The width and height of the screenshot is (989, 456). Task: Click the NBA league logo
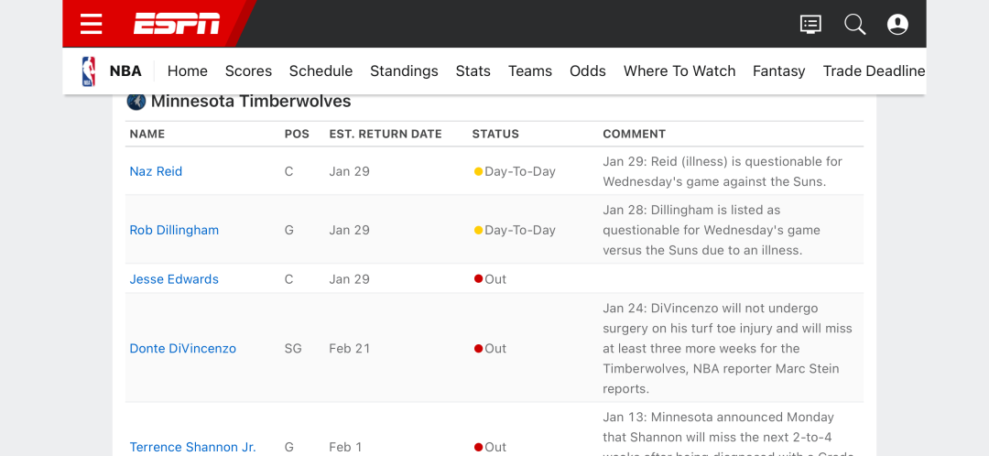tap(89, 71)
